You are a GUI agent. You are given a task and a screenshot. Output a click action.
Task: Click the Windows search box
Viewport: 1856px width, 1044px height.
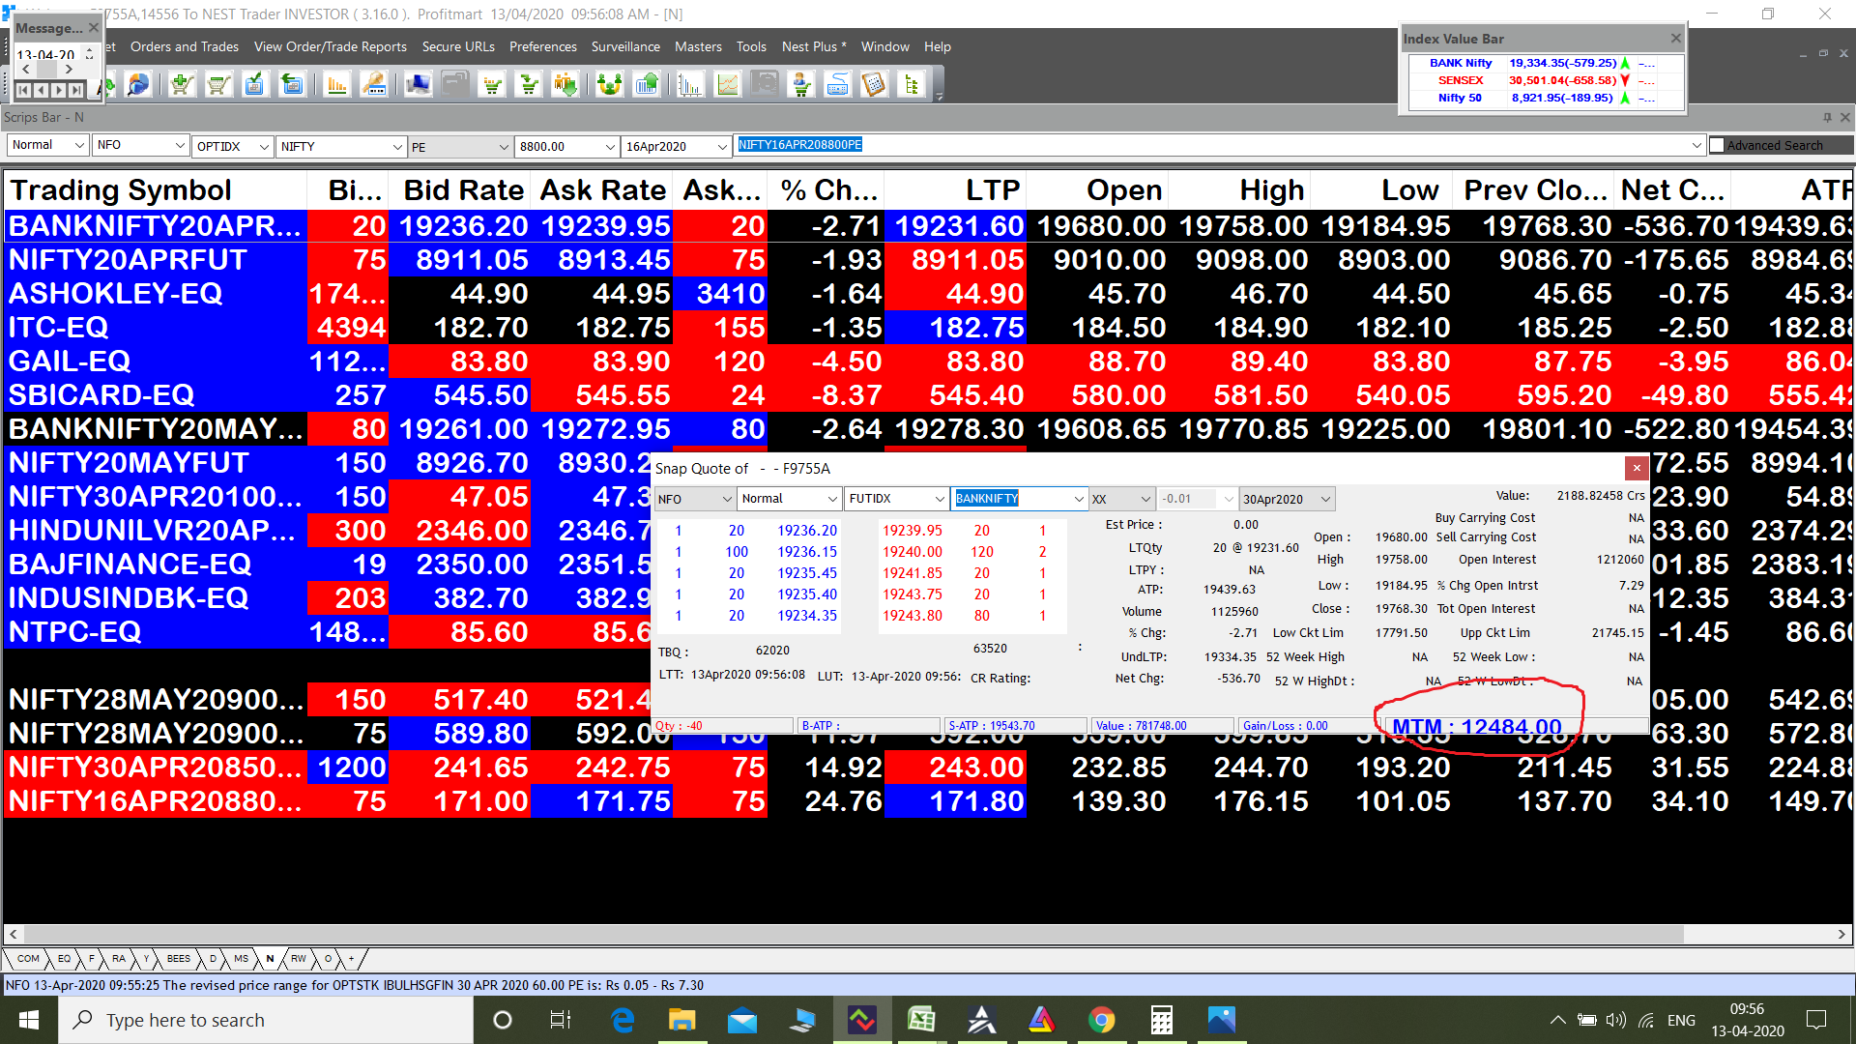(266, 1020)
